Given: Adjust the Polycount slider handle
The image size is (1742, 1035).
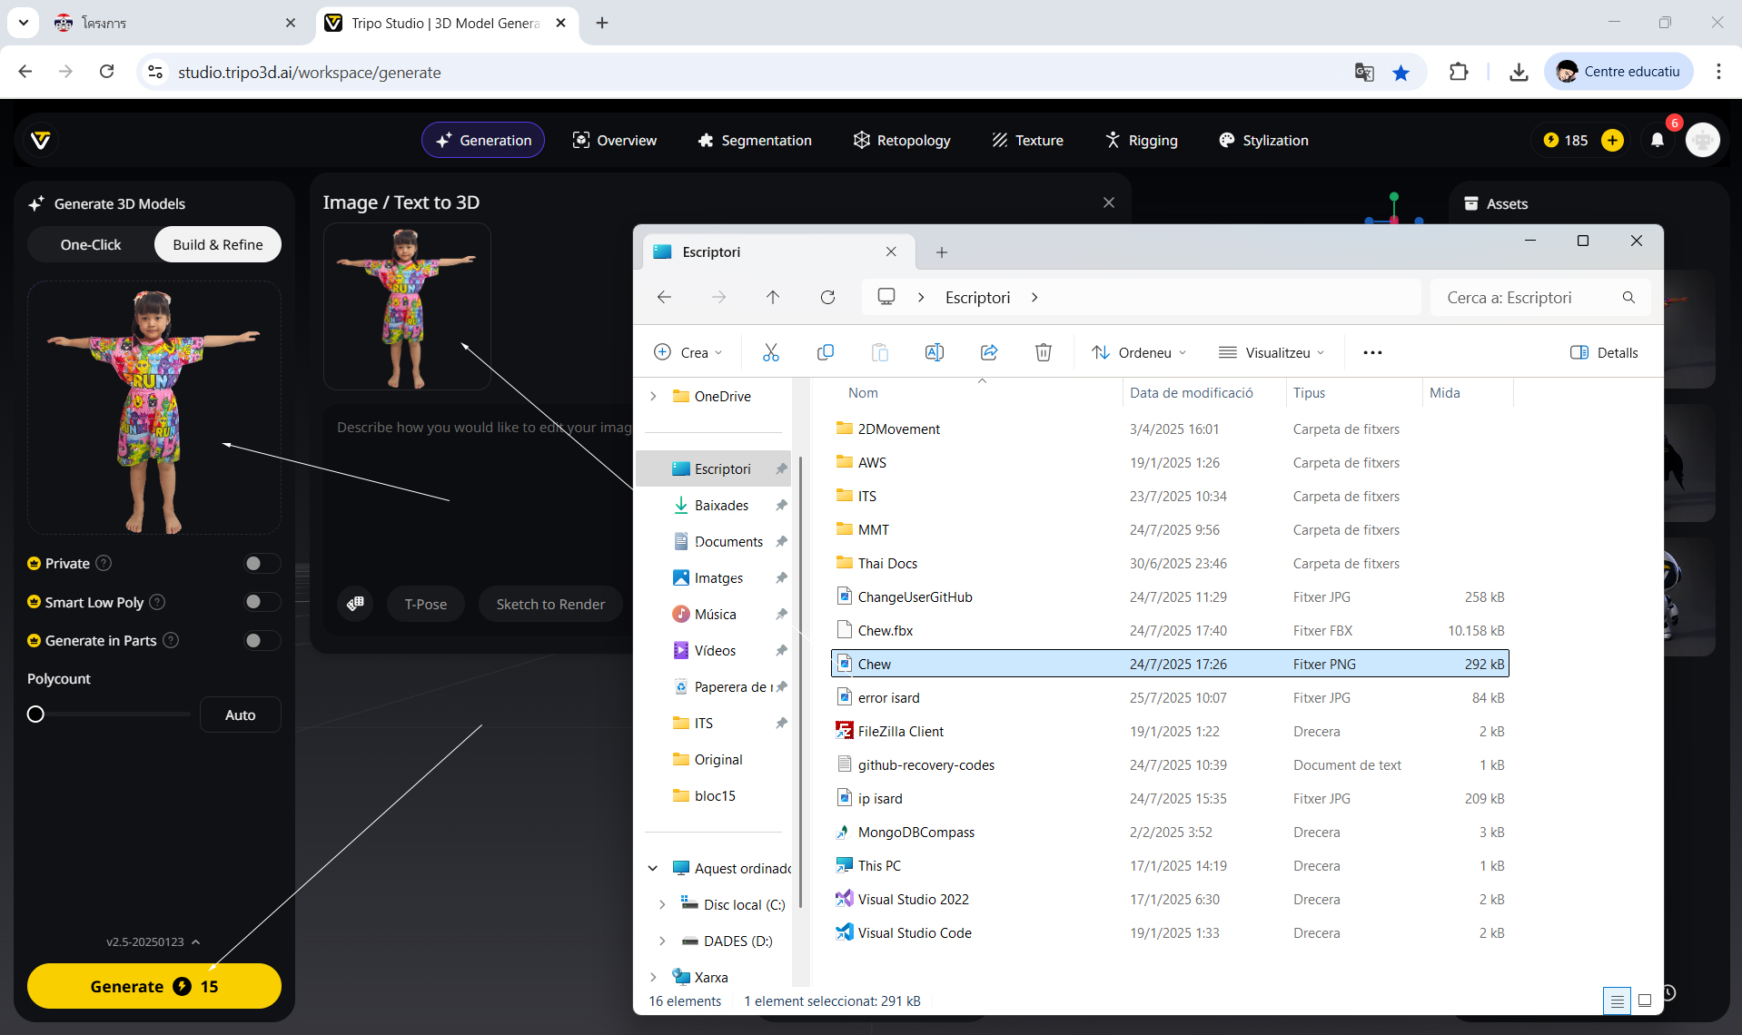Looking at the screenshot, I should tap(35, 715).
